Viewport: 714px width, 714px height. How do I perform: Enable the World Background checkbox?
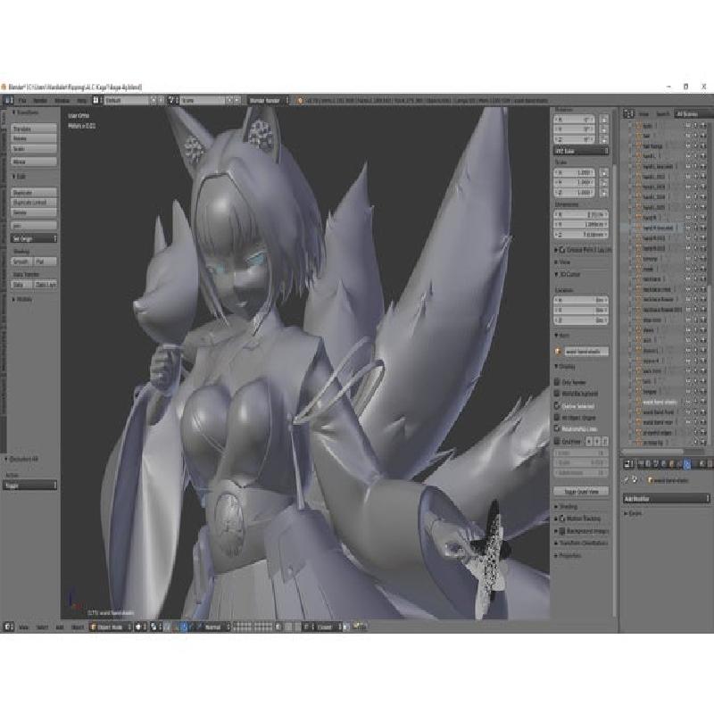pos(557,394)
